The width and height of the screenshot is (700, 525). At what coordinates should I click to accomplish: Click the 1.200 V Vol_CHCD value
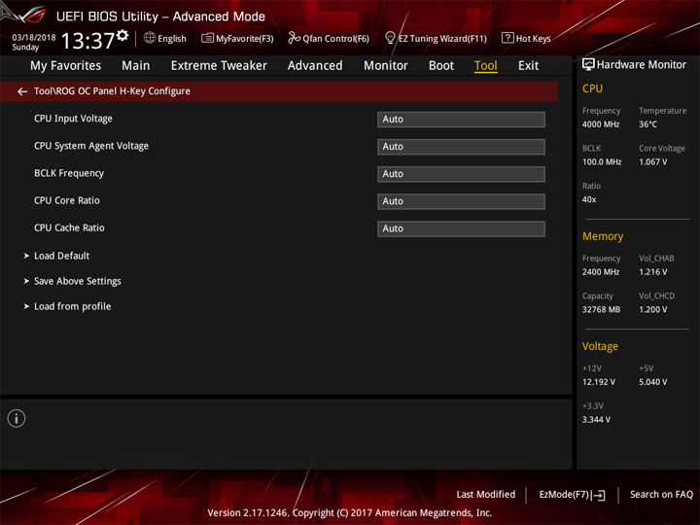pos(652,309)
